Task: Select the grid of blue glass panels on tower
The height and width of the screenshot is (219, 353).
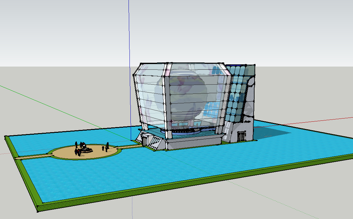Action: click(x=236, y=93)
